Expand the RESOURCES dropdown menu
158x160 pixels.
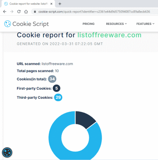coord(116,24)
